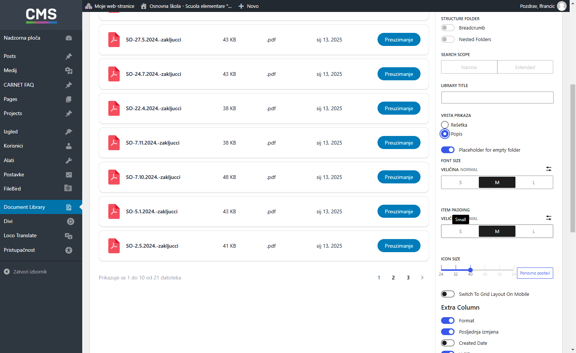576x353 pixels.
Task: Toggle the Breadcrumb switch
Action: click(x=448, y=28)
